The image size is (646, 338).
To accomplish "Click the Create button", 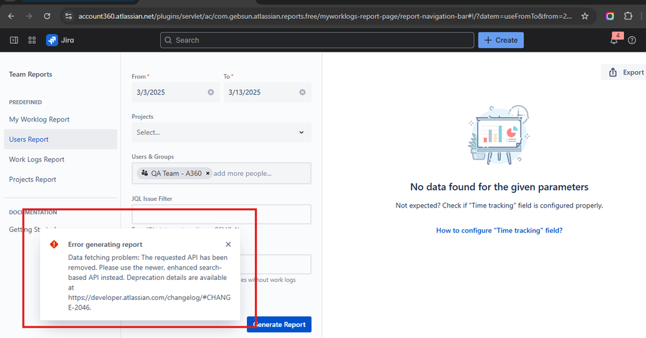I will point(501,40).
